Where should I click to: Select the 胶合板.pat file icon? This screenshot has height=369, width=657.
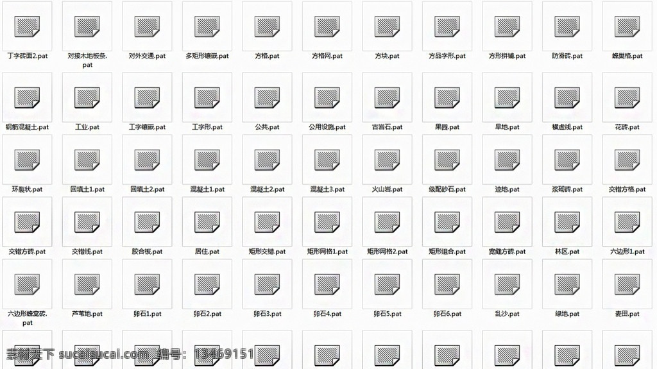(x=147, y=222)
